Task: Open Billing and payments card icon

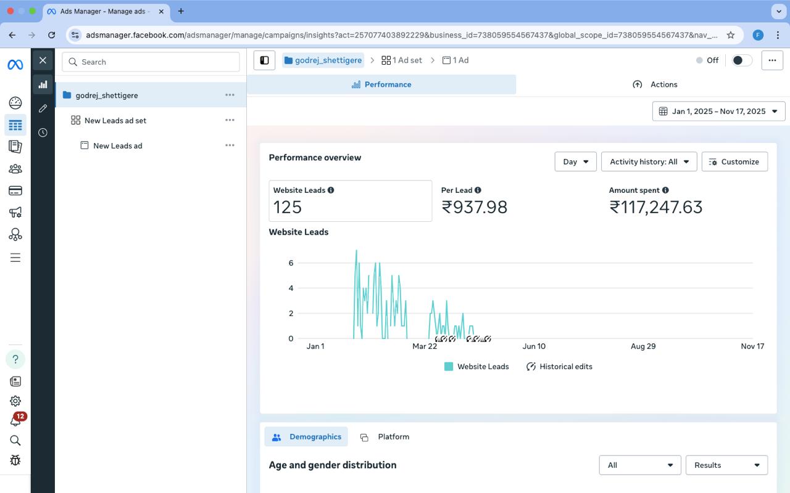Action: 15,191
